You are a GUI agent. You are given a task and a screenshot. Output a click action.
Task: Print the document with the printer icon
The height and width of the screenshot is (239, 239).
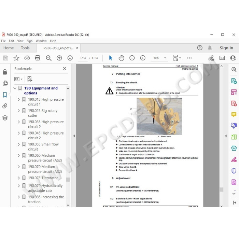click(x=38, y=58)
